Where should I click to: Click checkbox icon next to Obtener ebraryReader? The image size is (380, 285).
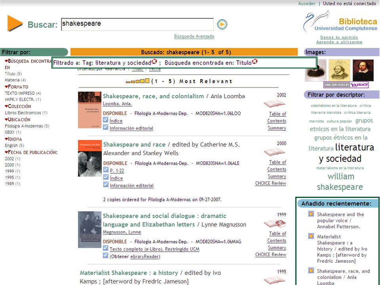tap(105, 255)
